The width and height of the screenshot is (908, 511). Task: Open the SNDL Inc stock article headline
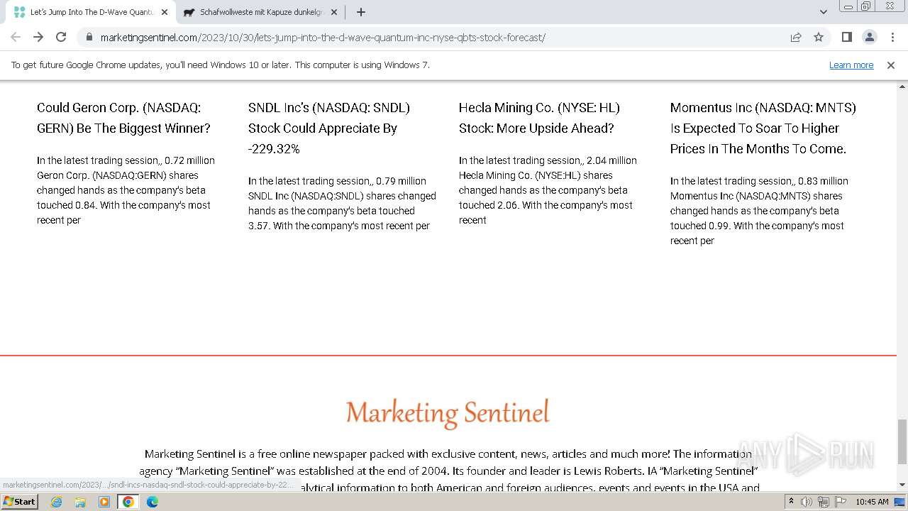click(329, 128)
